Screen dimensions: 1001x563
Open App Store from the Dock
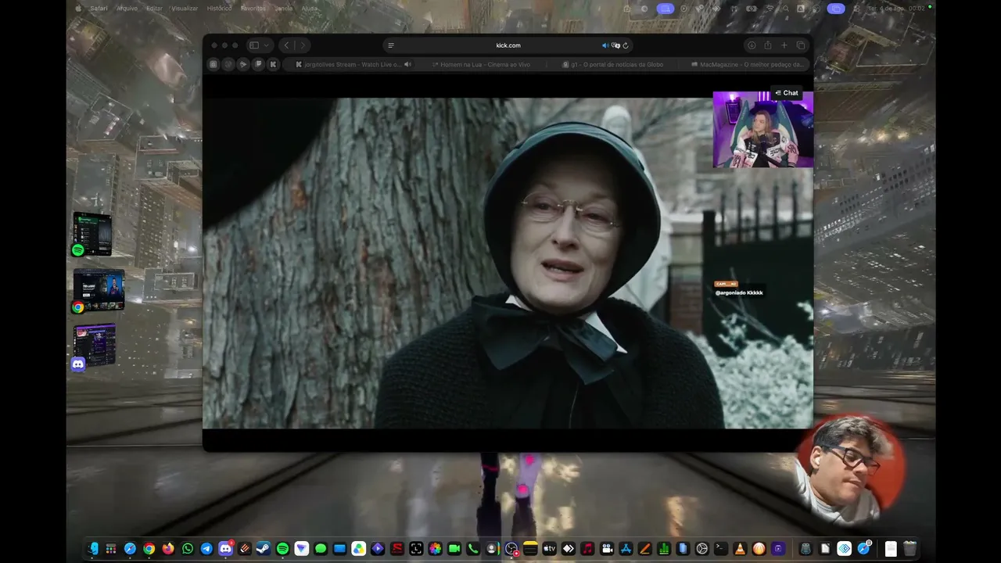pos(626,549)
